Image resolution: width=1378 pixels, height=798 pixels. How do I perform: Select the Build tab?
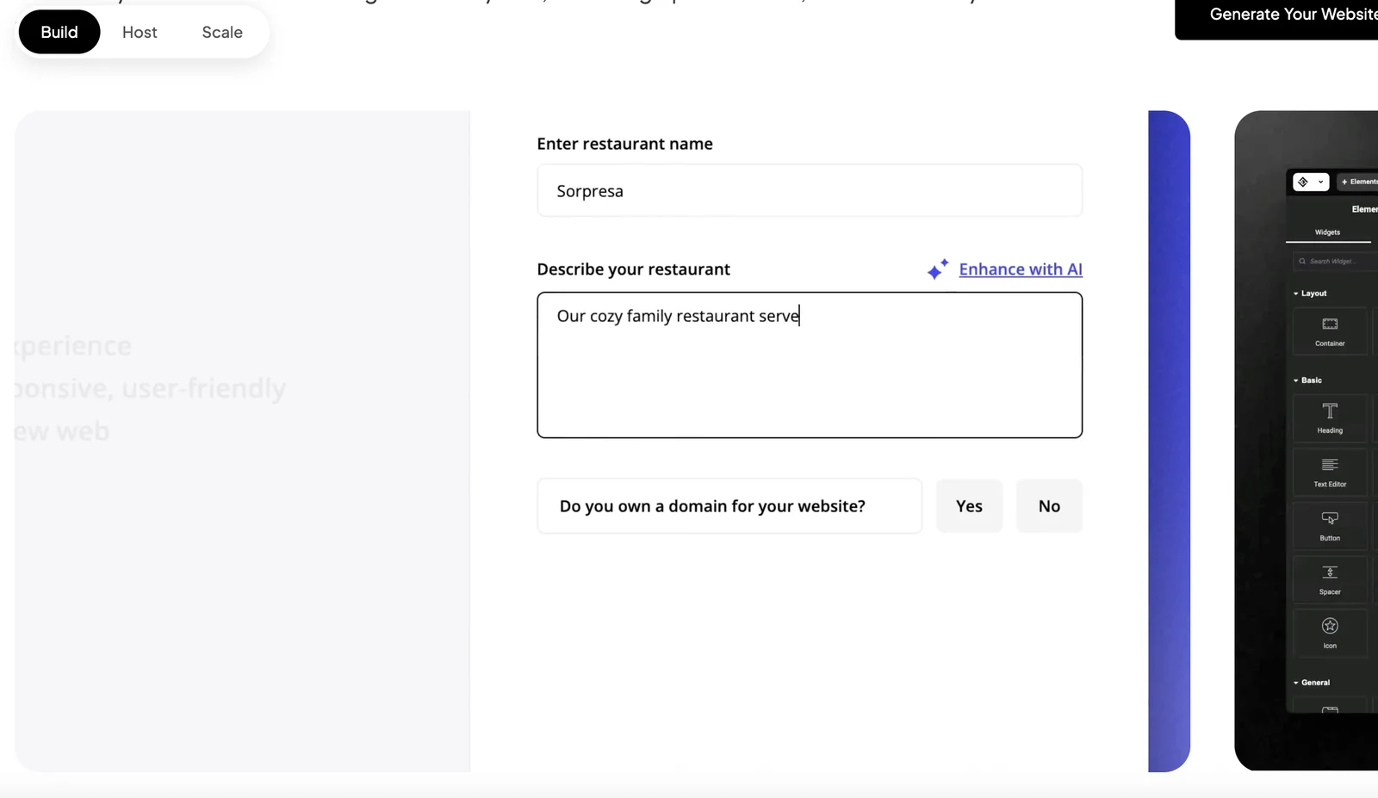(59, 32)
